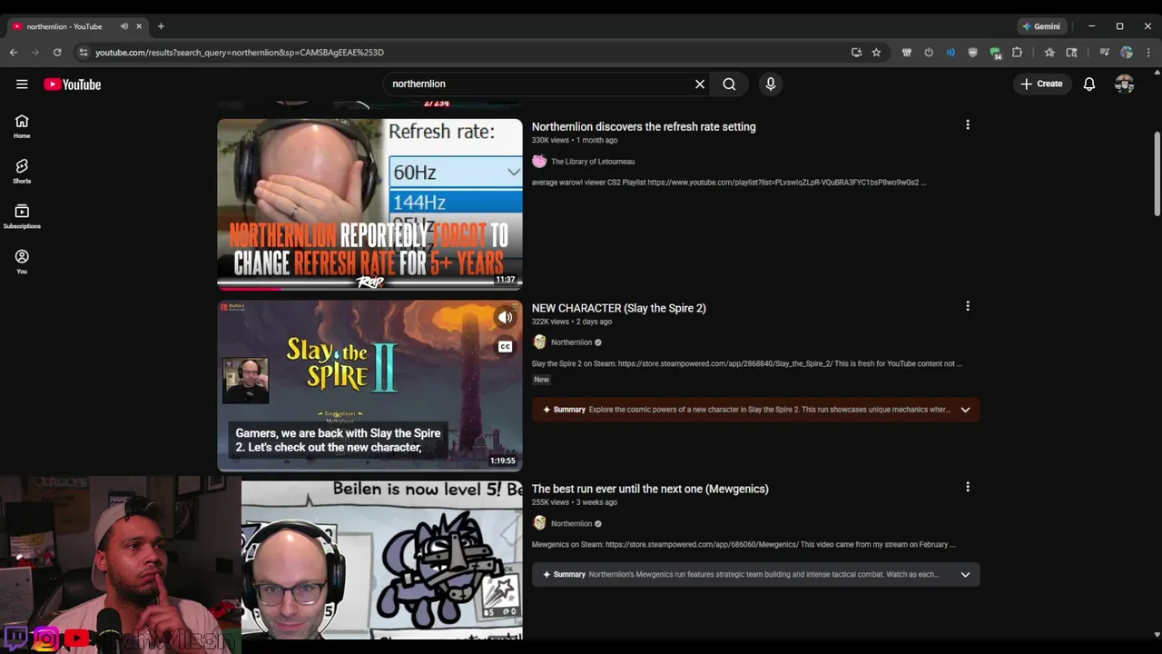1162x654 pixels.
Task: Open the Slay the Spire II thumbnail
Action: [369, 385]
